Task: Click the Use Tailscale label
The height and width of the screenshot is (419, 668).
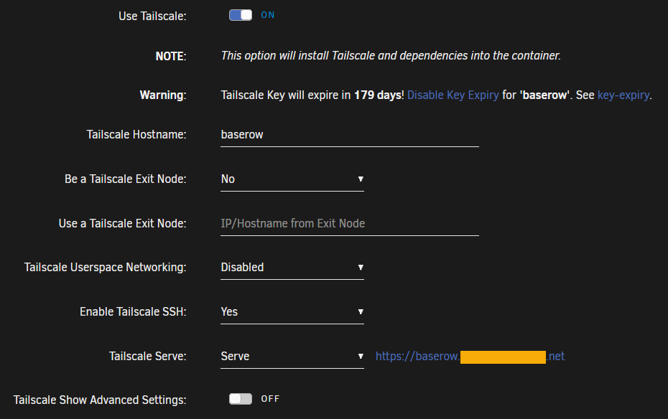Action: (152, 17)
